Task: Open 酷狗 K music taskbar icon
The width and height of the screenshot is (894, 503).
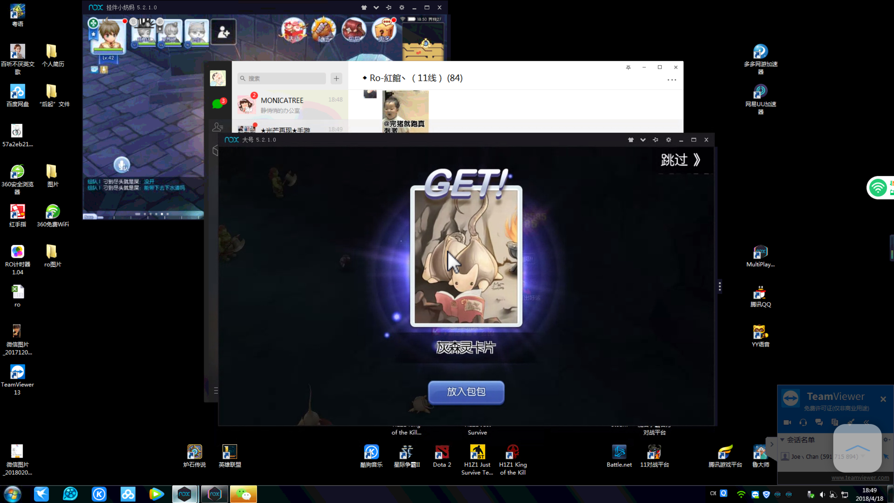Action: tap(99, 494)
